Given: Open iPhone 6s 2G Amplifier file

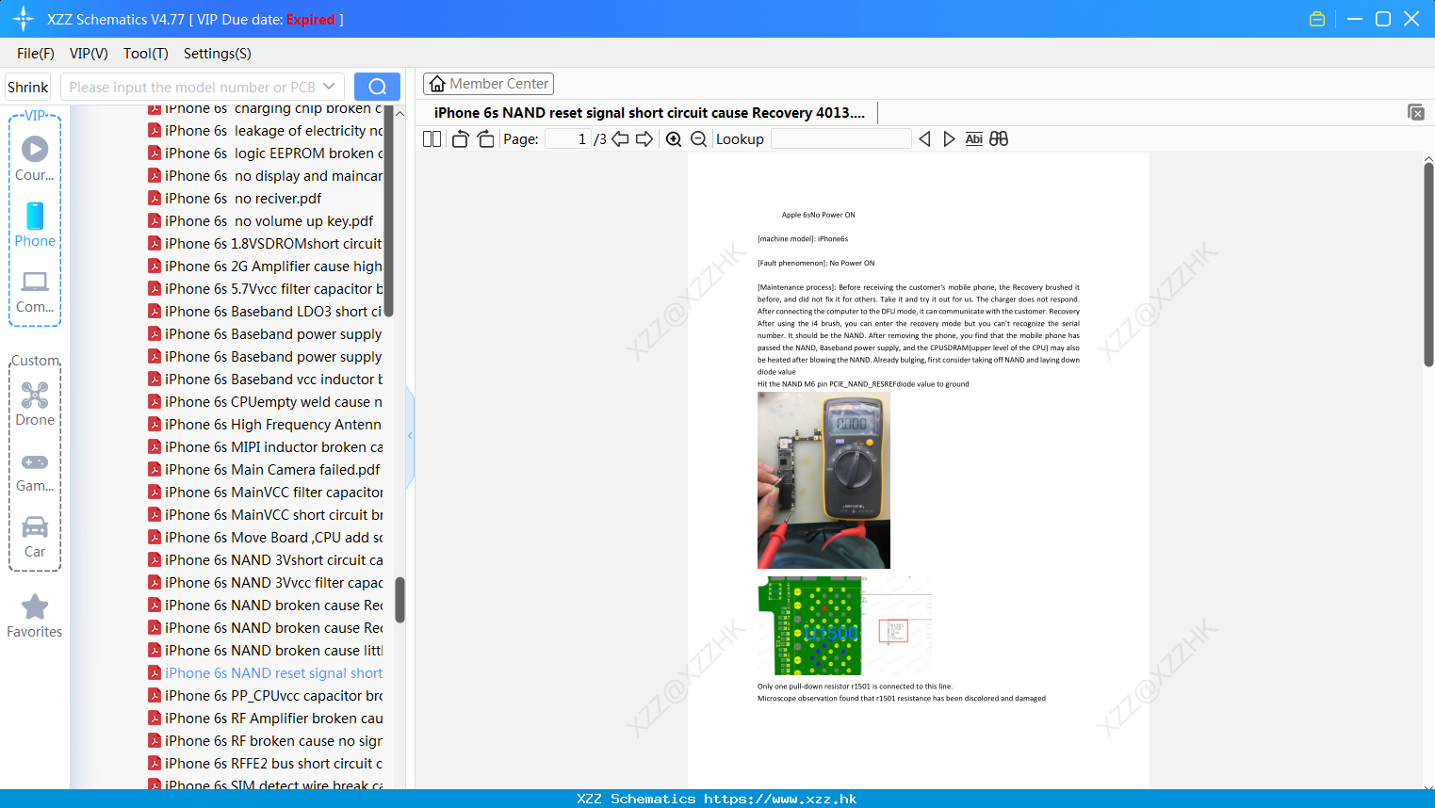Looking at the screenshot, I should [x=265, y=267].
